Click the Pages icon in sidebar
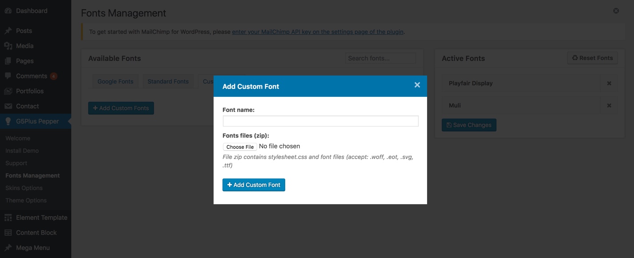The image size is (634, 258). click(8, 61)
